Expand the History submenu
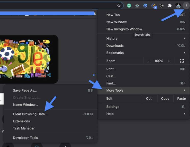 [x=144, y=39]
